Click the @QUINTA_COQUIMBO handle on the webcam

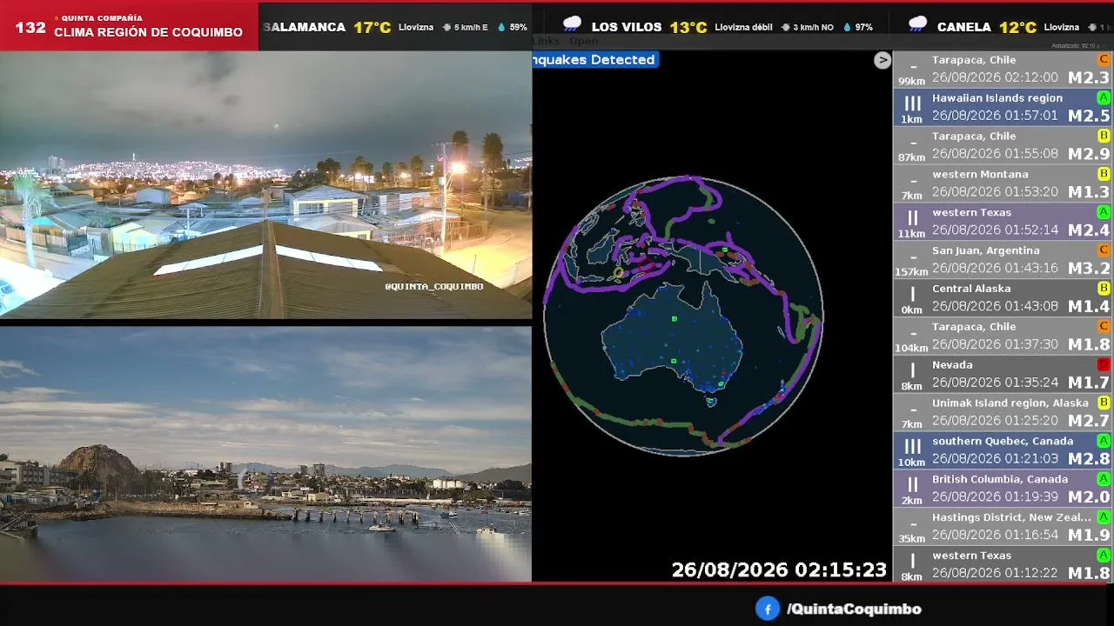[433, 285]
